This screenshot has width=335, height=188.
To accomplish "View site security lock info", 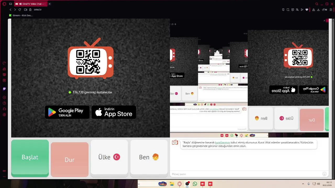I will pos(30,10).
